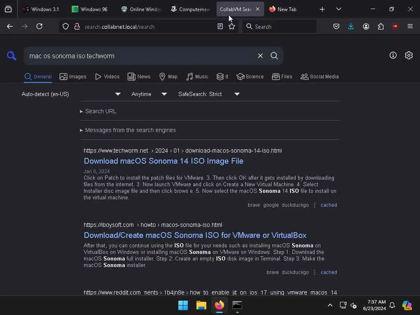Open Firefox application menu
420x315 pixels.
pos(410,26)
